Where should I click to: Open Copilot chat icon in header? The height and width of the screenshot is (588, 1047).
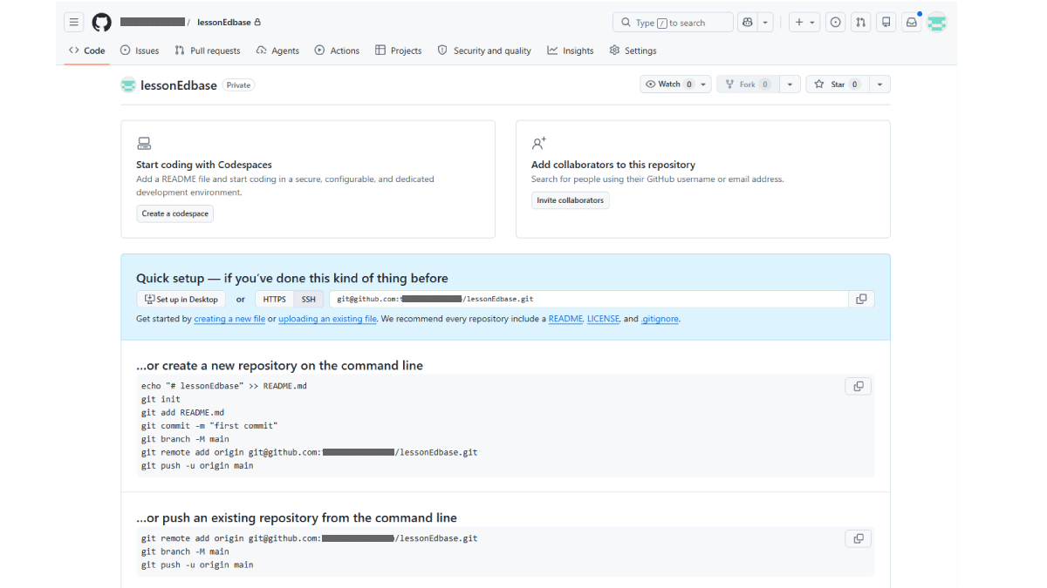(x=747, y=23)
